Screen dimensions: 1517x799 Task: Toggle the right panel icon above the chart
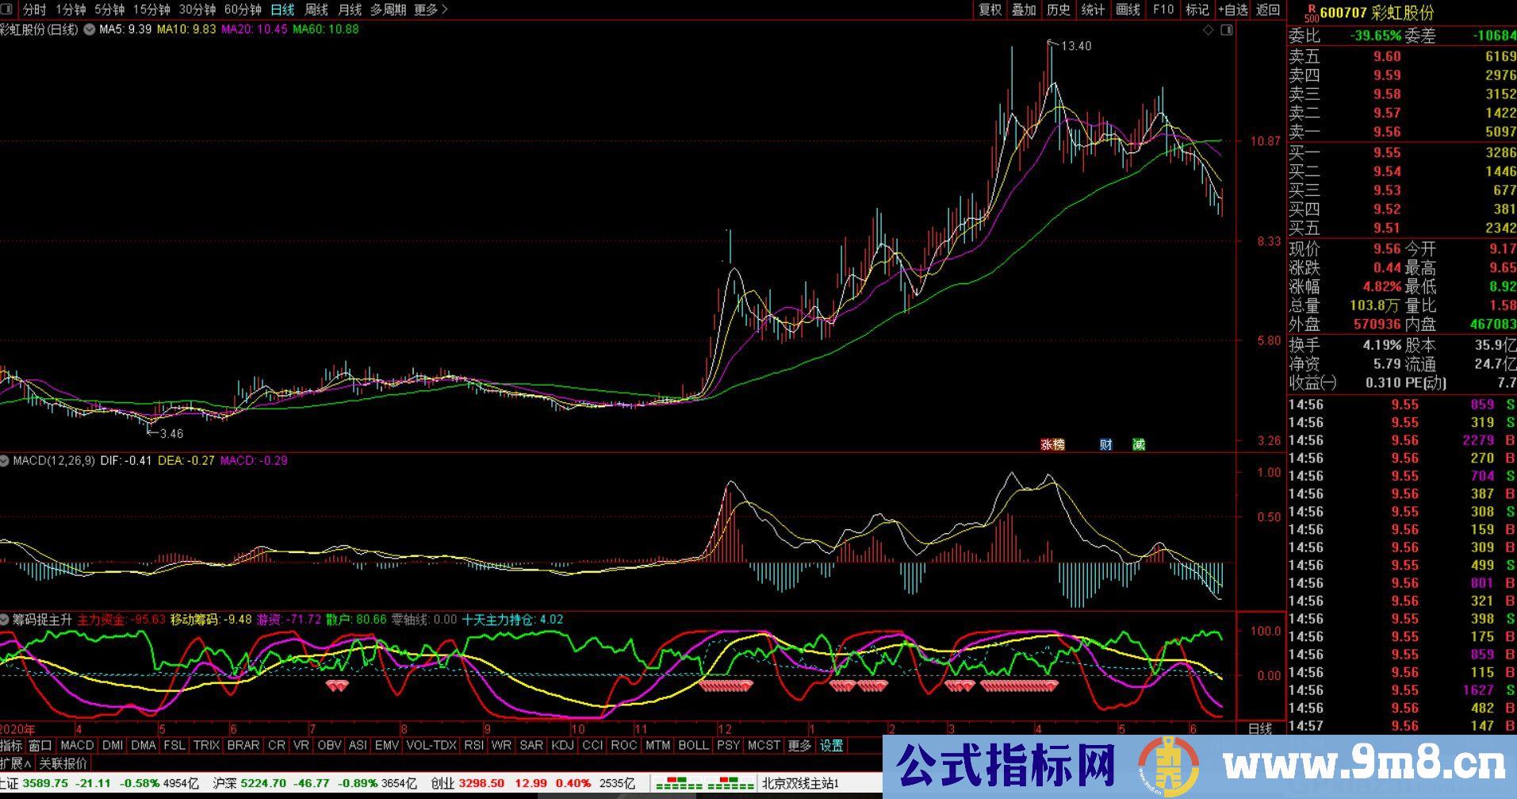point(1227,30)
